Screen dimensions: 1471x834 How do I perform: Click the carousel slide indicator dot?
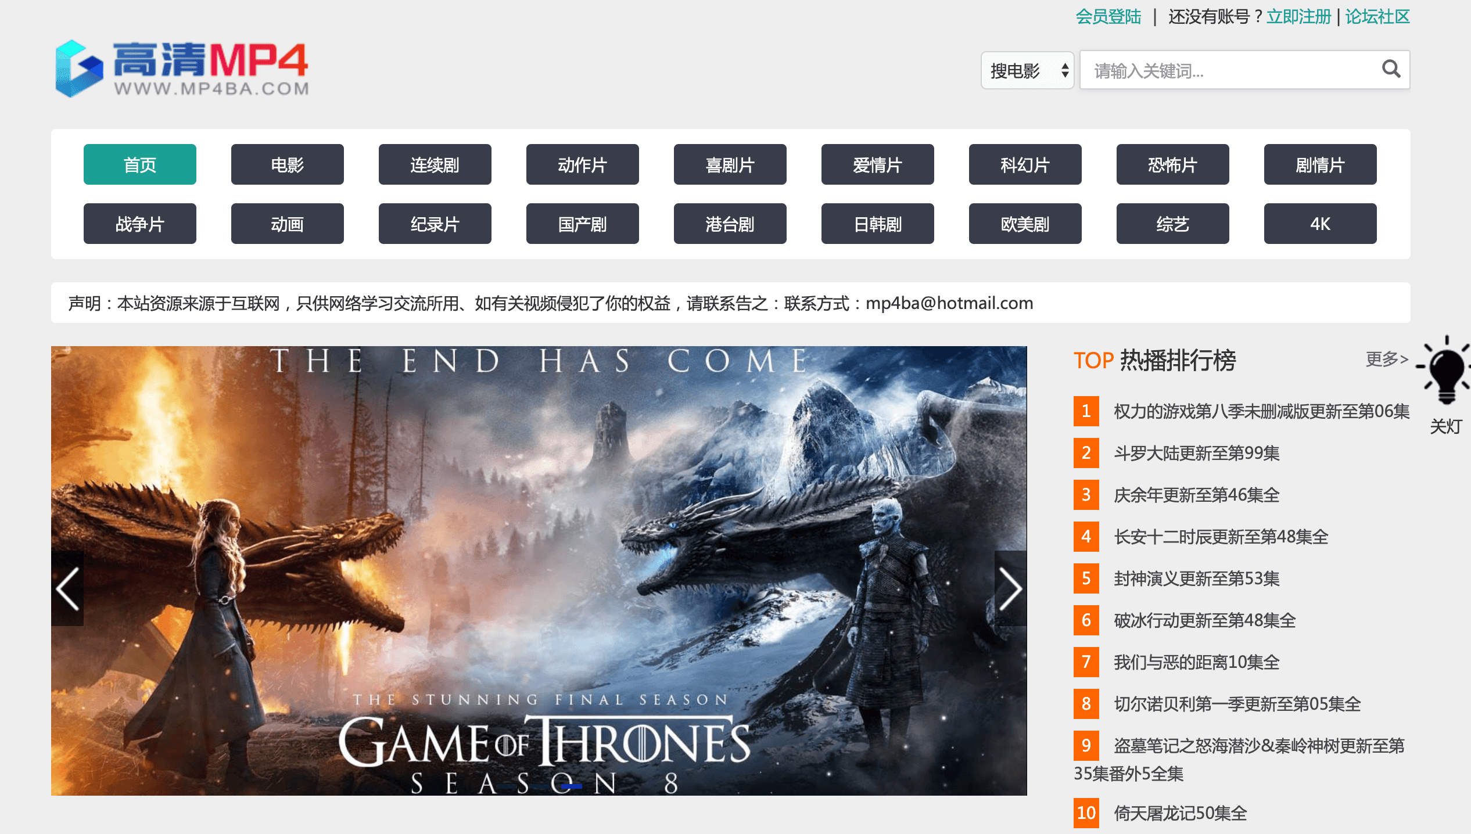pos(571,786)
